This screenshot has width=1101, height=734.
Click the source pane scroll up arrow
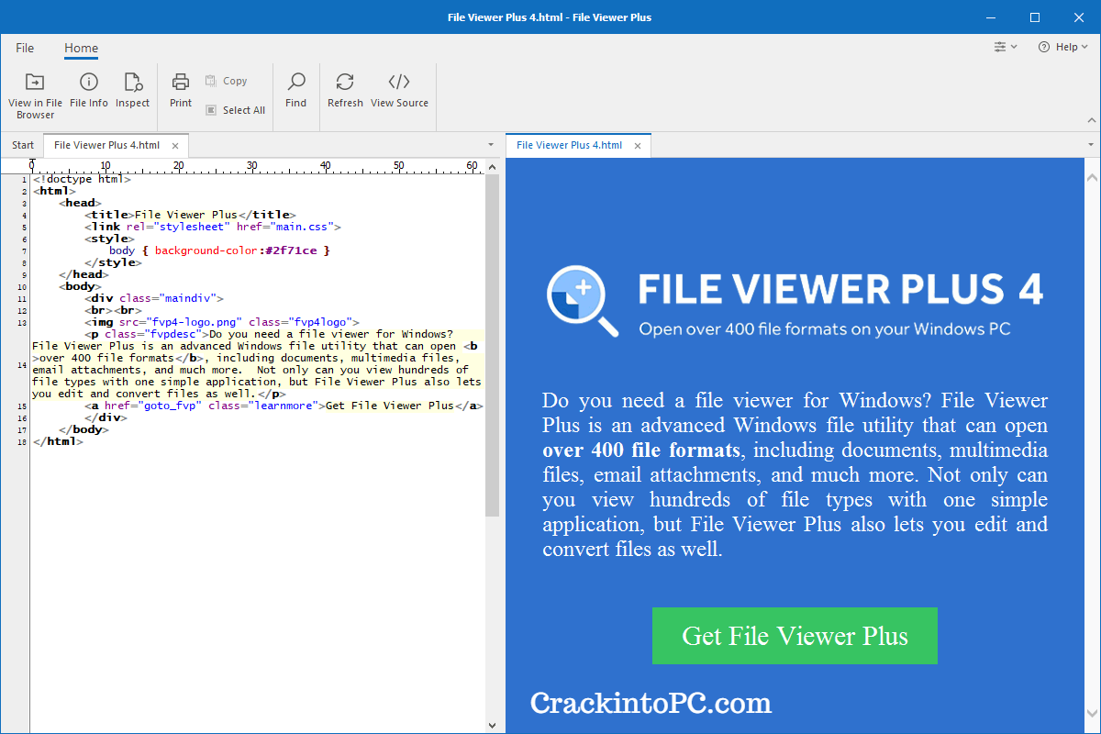492,167
